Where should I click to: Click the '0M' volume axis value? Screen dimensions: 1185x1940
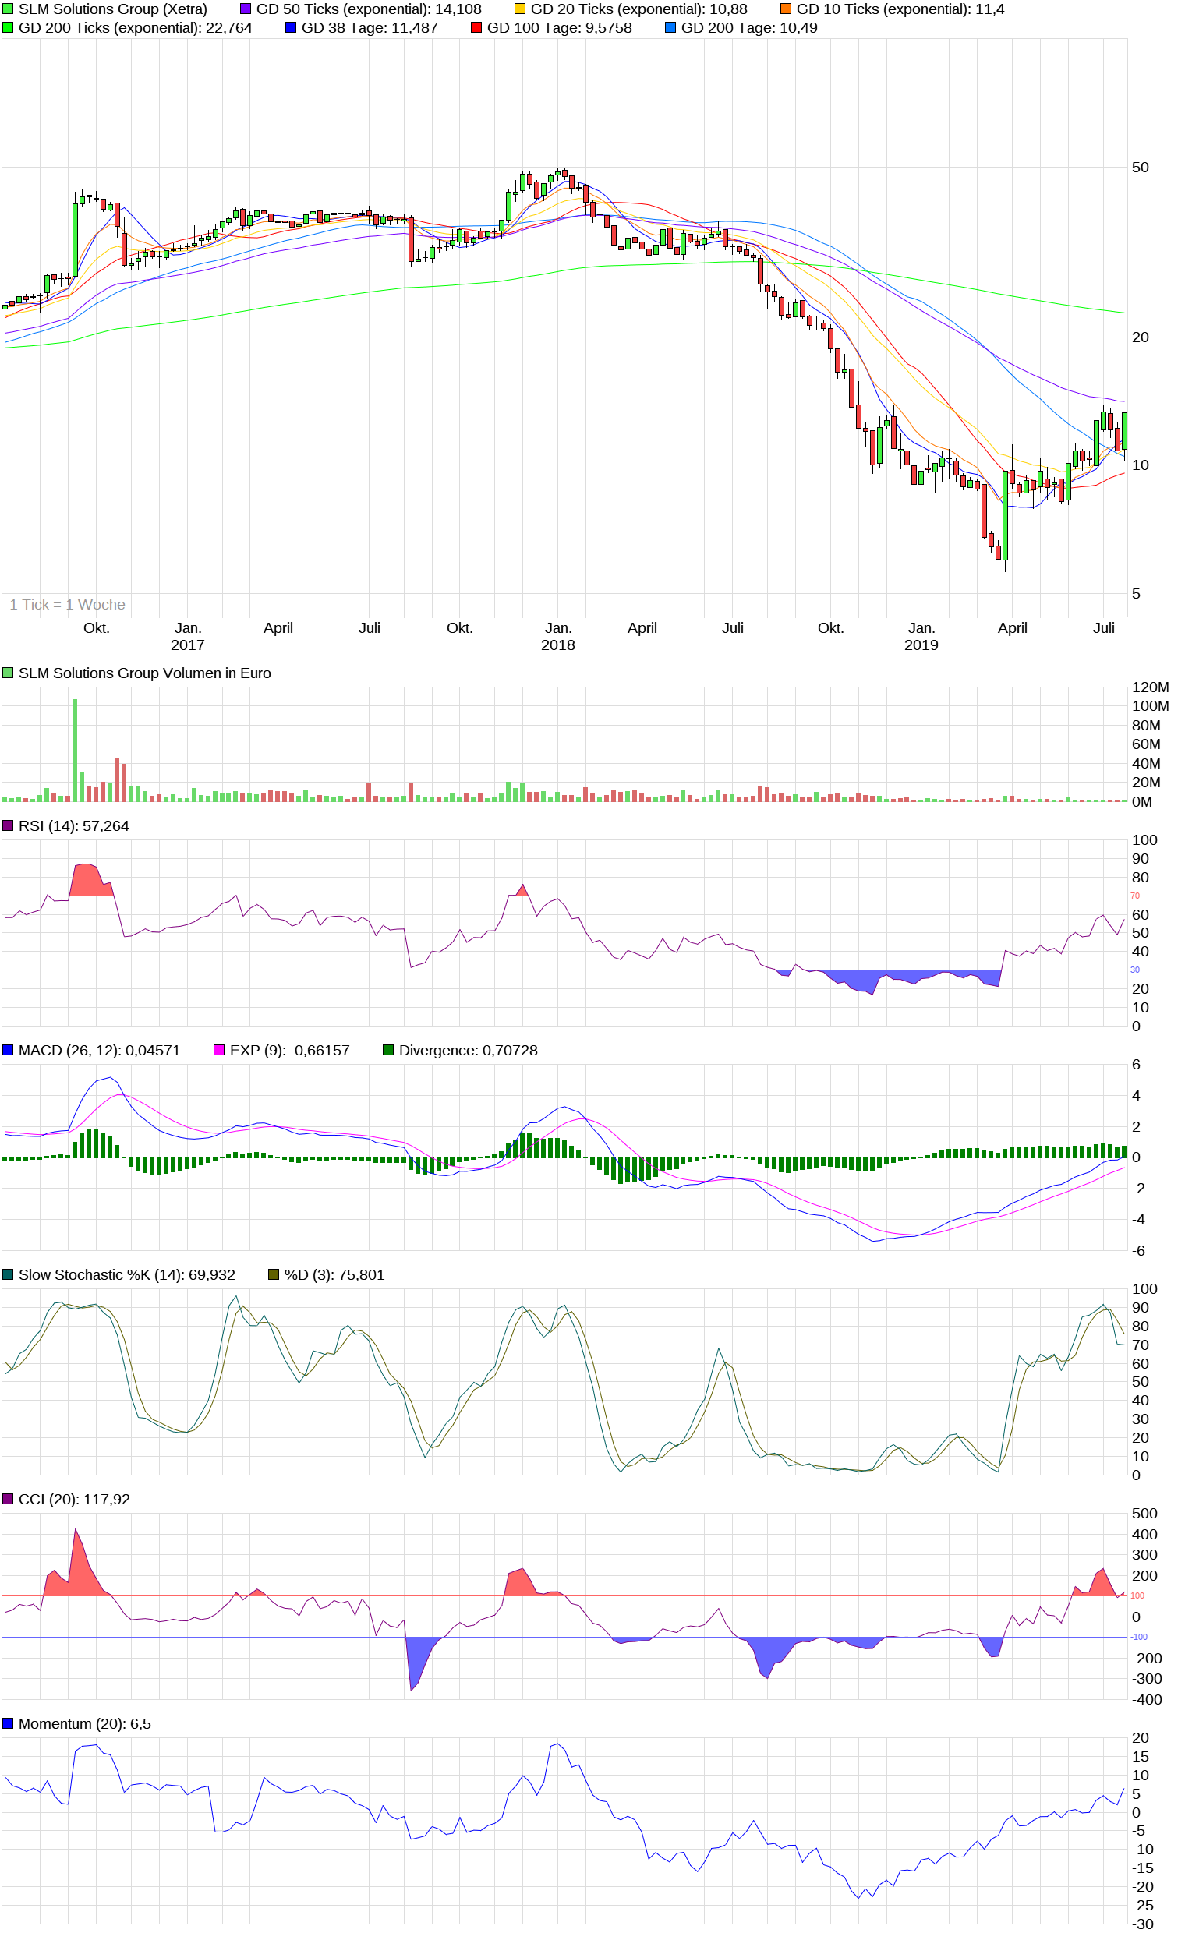[1142, 801]
